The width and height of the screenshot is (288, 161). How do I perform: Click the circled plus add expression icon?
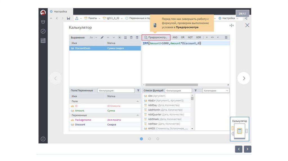120,37
